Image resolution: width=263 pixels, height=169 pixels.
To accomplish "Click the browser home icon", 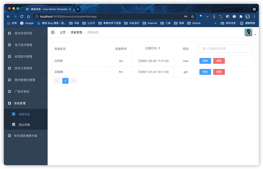I will click(x=28, y=17).
